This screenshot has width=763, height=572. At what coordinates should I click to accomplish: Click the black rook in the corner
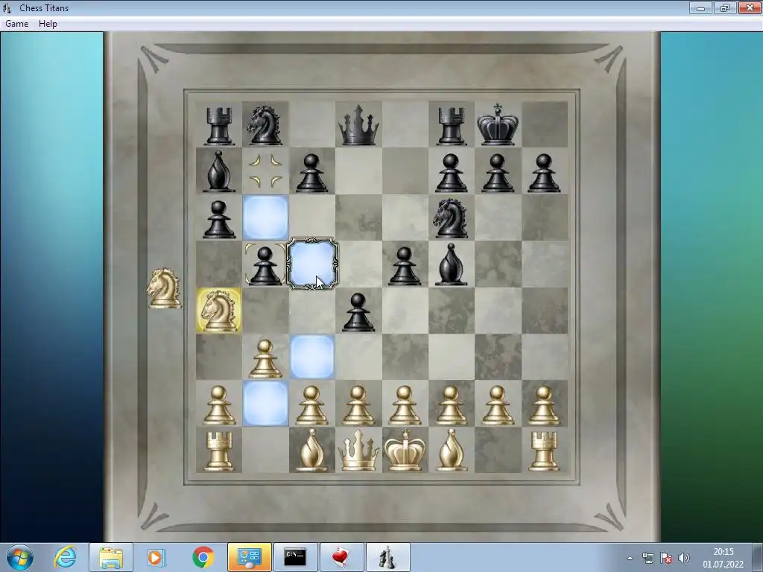218,127
